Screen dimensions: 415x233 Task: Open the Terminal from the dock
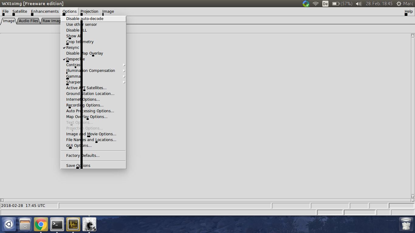pyautogui.click(x=57, y=225)
